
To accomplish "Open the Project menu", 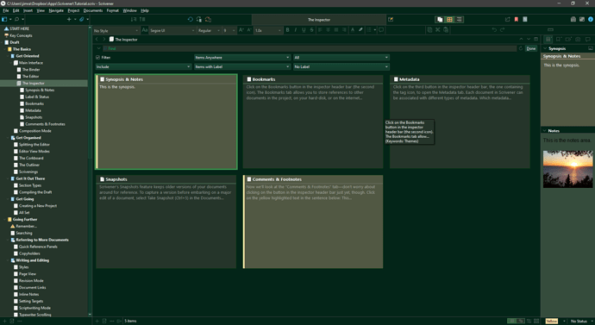I will [x=73, y=10].
